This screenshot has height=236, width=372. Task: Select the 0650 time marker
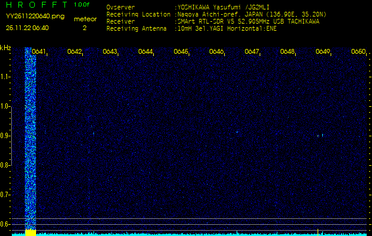click(358, 52)
